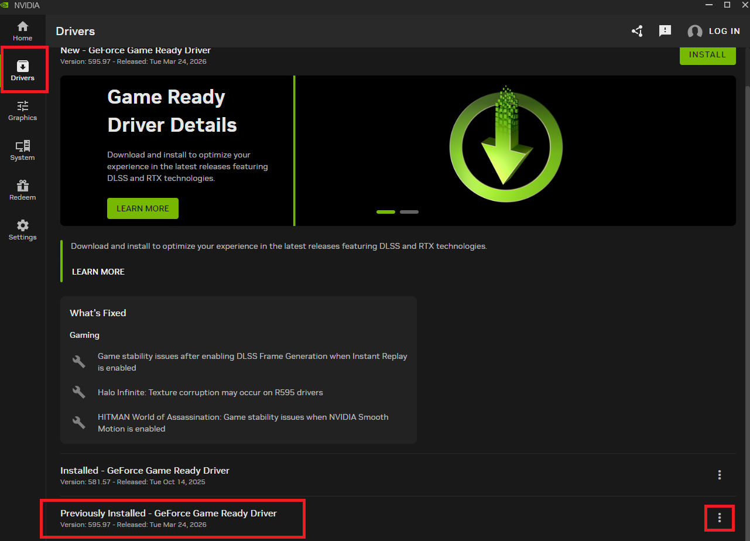The width and height of the screenshot is (750, 541).
Task: Click 'New - GeForce Game Ready Driver' title
Action: pyautogui.click(x=135, y=51)
